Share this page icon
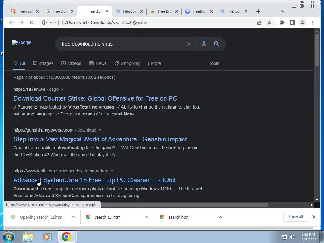Viewport: 324px width, 243px height. pyautogui.click(x=259, y=22)
